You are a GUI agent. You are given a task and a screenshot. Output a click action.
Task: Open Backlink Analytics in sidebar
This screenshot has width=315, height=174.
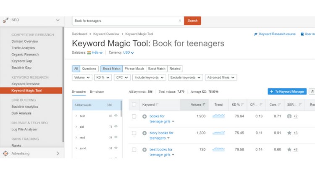click(x=25, y=107)
